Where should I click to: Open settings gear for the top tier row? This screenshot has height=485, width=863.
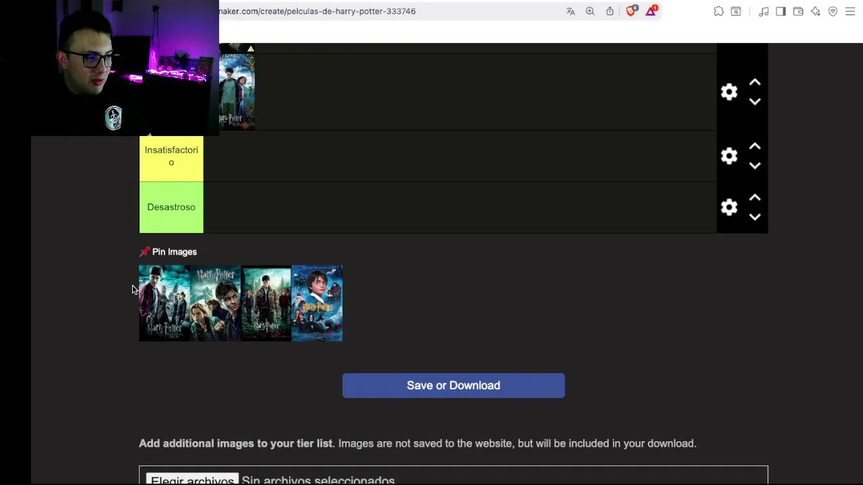click(729, 92)
